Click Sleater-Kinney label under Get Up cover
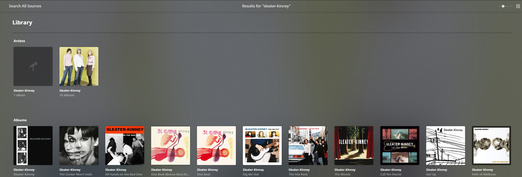 pos(437,170)
